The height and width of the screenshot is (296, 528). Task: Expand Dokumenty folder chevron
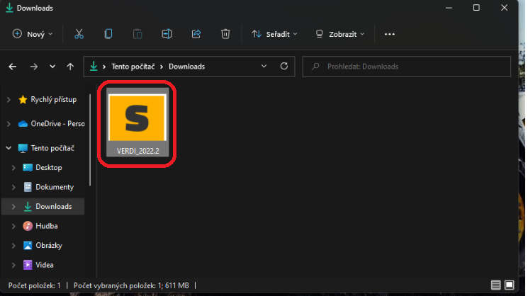[13, 187]
